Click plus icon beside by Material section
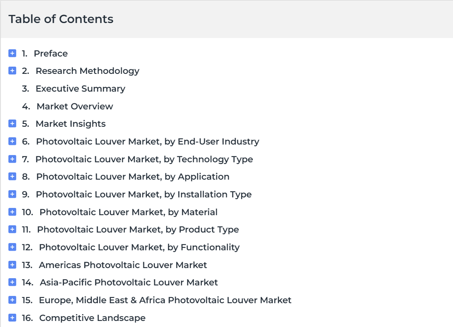The height and width of the screenshot is (327, 453). point(12,212)
